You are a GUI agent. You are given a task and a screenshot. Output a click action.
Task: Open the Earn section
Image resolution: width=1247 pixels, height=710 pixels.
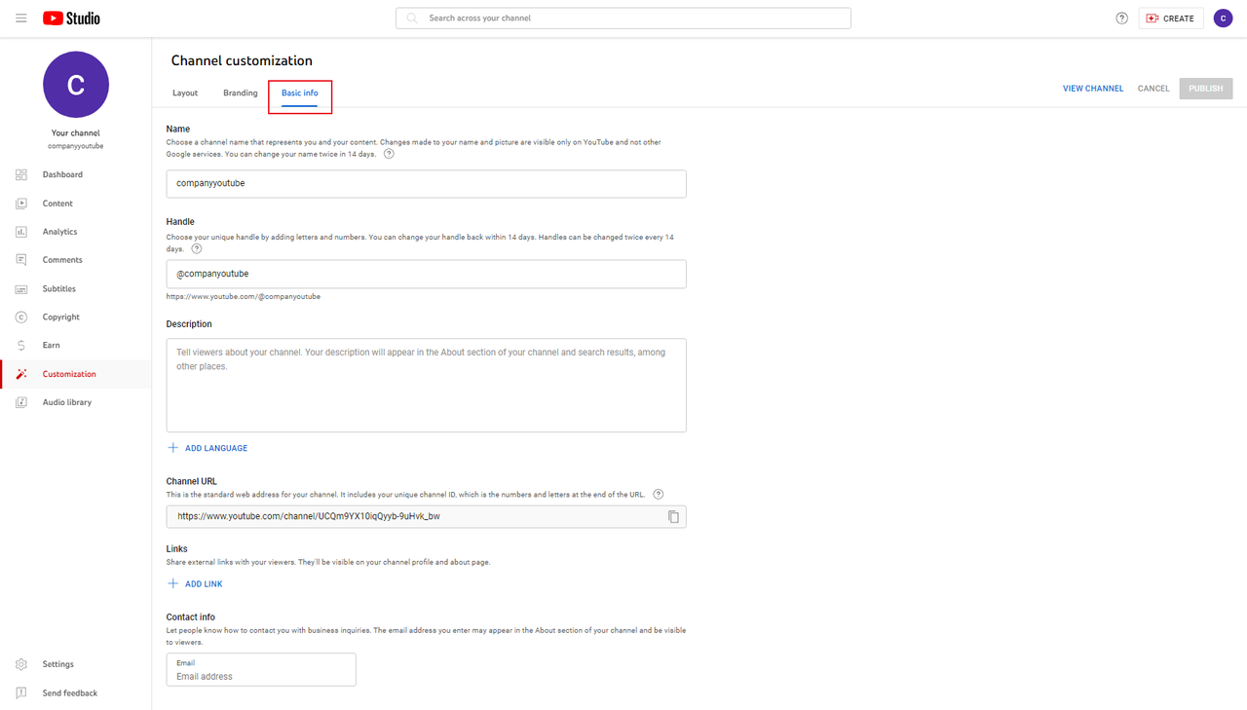point(53,345)
